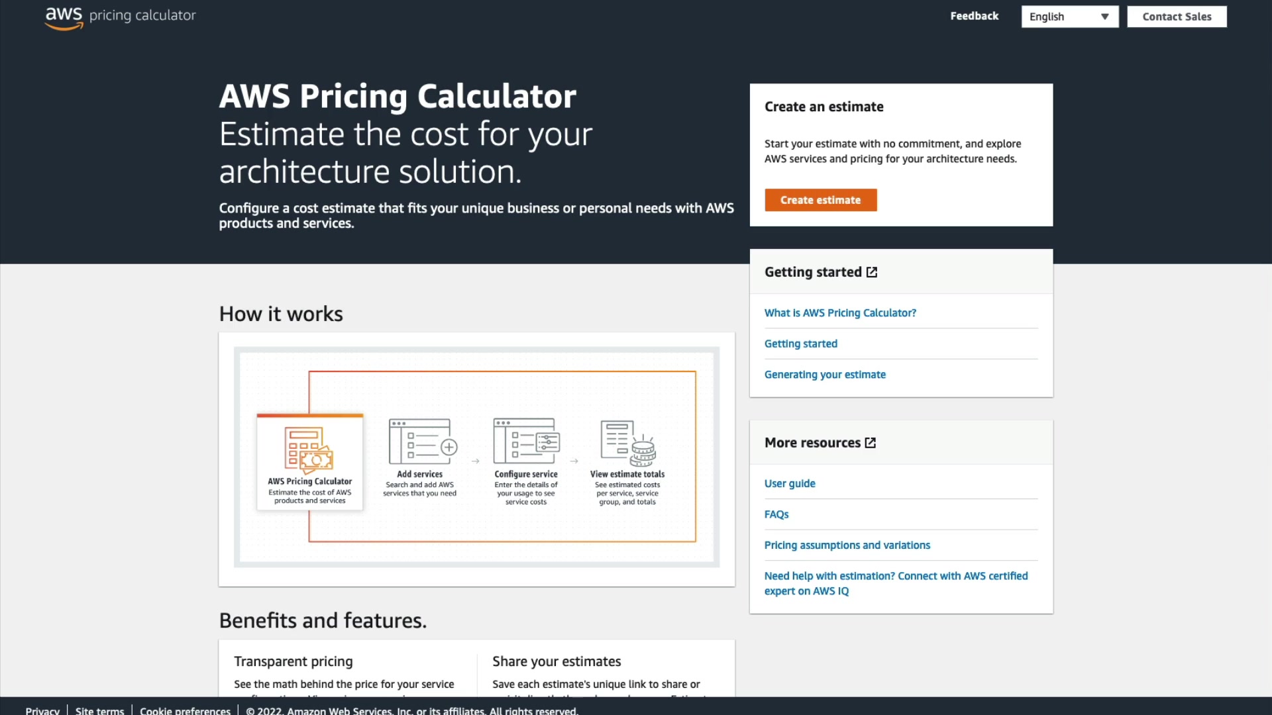Open the English language dropdown
The height and width of the screenshot is (715, 1272).
pos(1069,17)
